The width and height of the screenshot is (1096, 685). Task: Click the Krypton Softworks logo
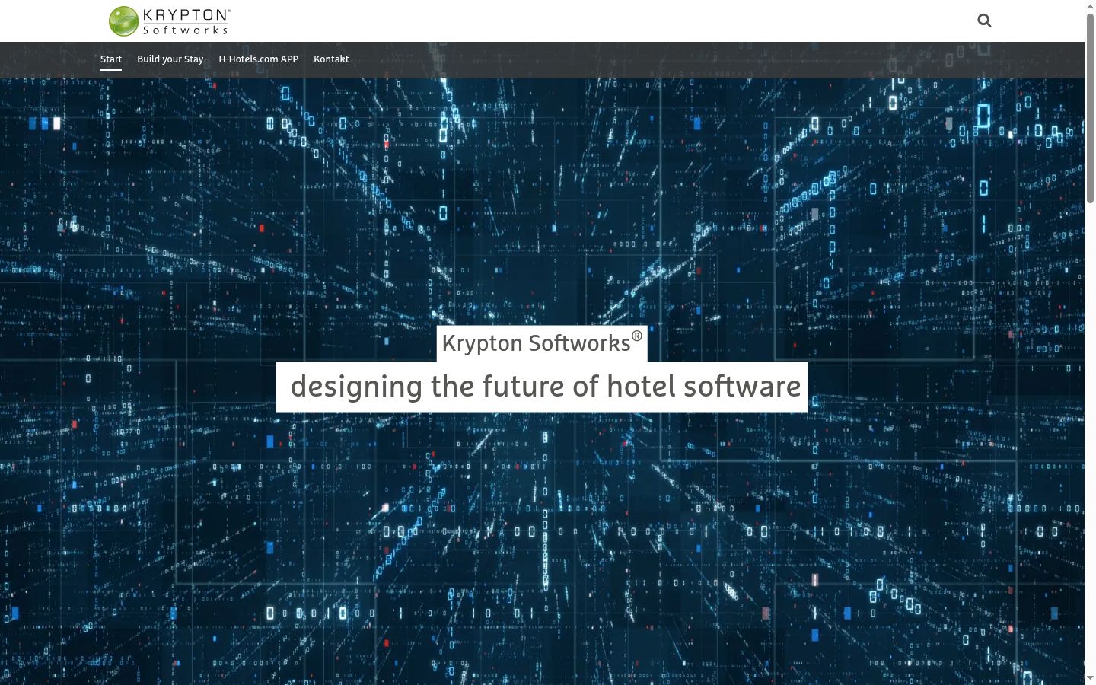tap(169, 21)
